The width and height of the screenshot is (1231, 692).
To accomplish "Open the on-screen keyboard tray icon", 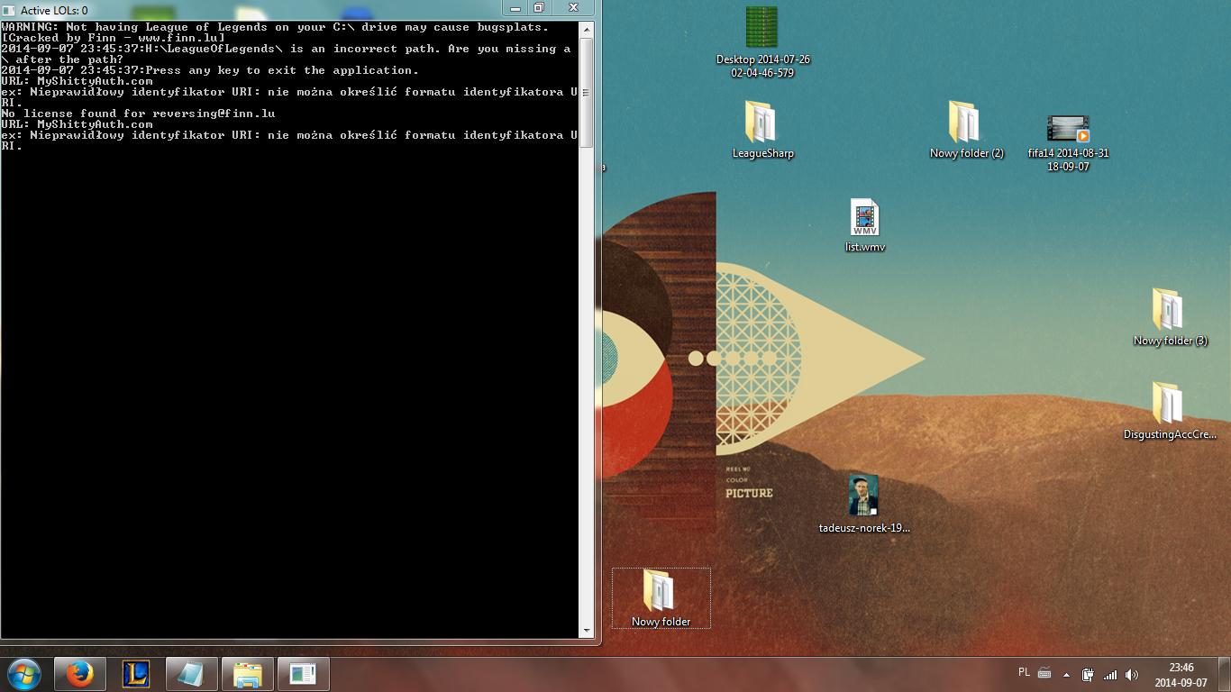I will 1044,672.
